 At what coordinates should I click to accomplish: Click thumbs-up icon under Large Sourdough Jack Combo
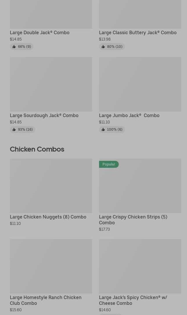14,130
